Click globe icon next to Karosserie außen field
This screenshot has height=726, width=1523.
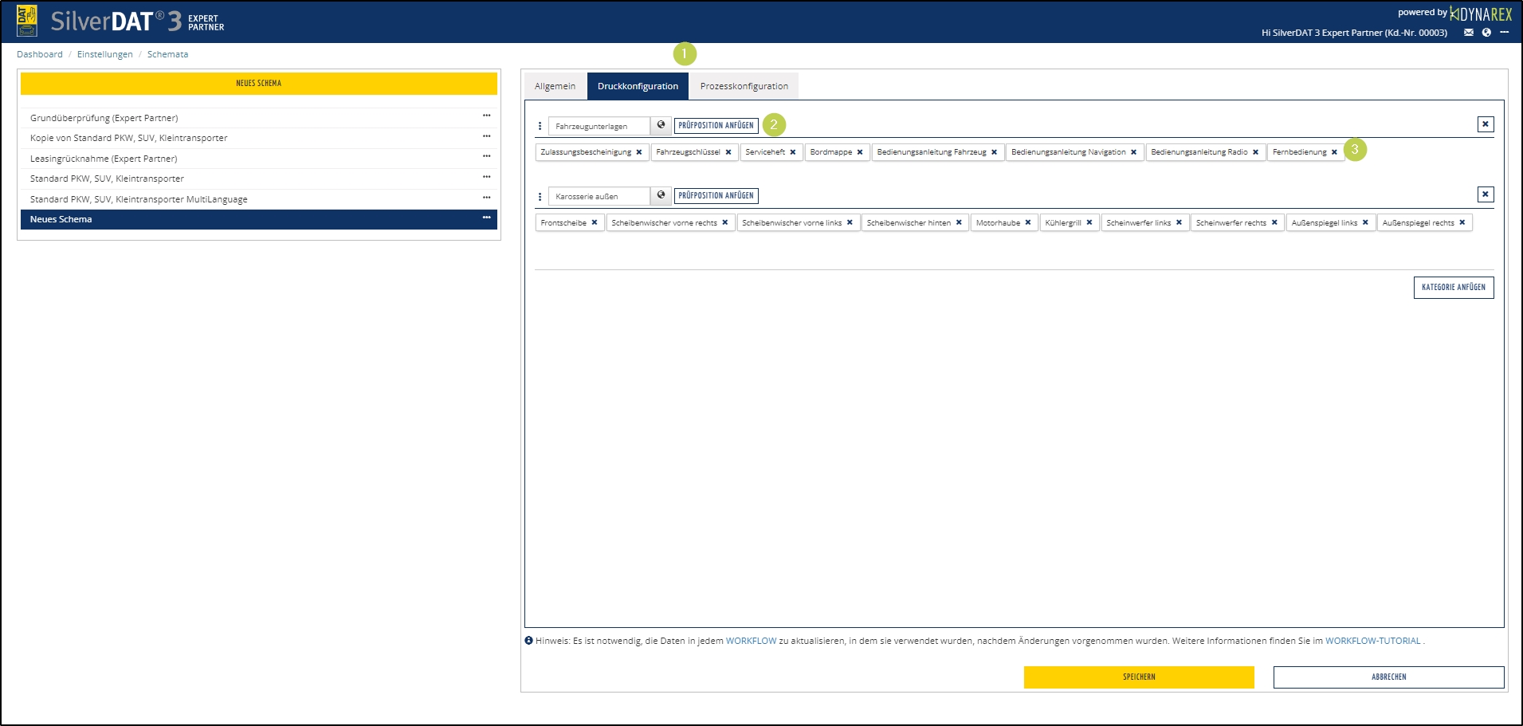pos(661,195)
